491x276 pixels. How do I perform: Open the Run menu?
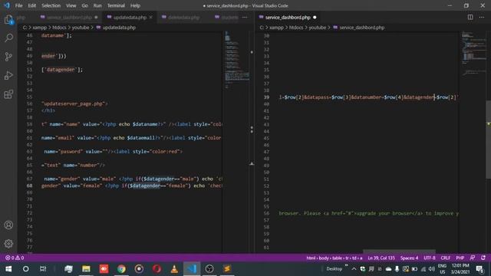(97, 5)
